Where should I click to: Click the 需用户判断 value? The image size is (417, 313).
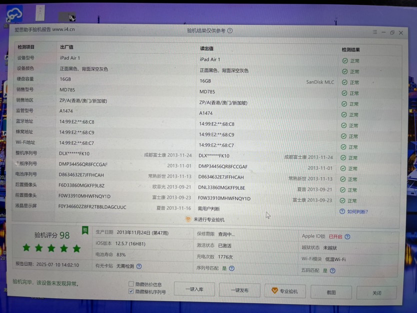click(209, 209)
